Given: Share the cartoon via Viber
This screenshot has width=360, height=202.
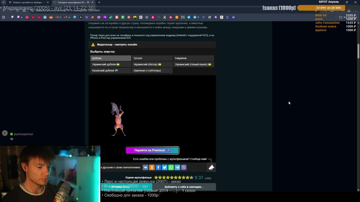Looking at the screenshot, I should (184, 167).
